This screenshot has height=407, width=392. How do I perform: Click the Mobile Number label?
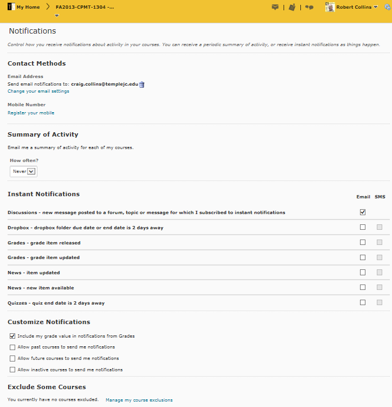pyautogui.click(x=27, y=105)
